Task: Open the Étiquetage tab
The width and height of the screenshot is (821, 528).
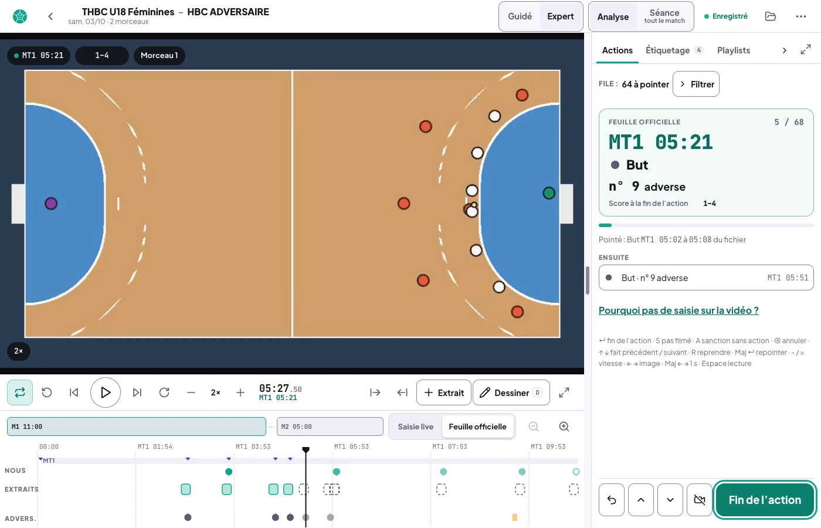Action: (x=674, y=50)
